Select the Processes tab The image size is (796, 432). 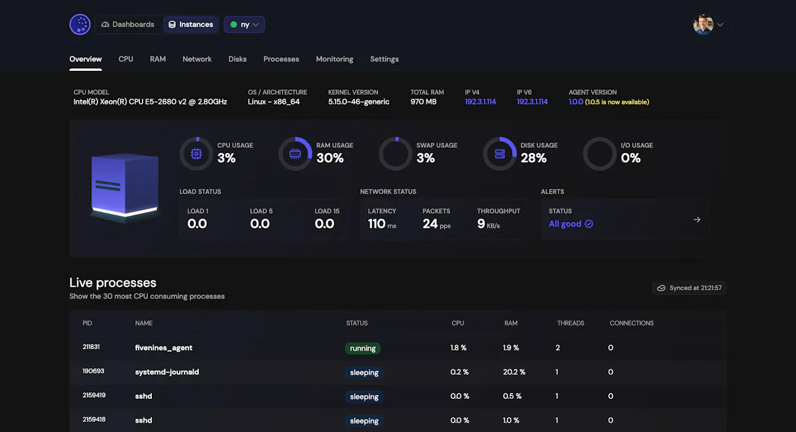tap(281, 59)
